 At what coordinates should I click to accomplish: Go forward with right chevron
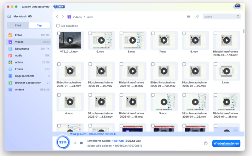[63, 17]
